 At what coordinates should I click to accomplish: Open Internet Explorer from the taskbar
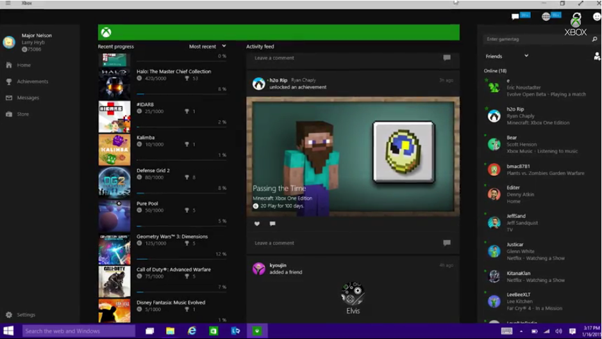(192, 331)
